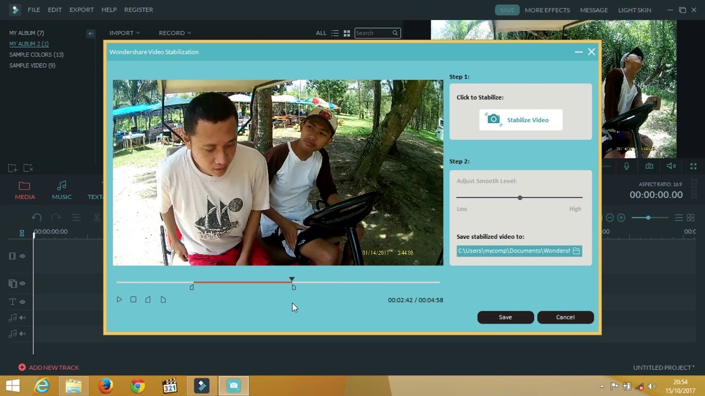Screen dimensions: 705x396
Task: Open the REGISTER menu
Action: pyautogui.click(x=139, y=10)
